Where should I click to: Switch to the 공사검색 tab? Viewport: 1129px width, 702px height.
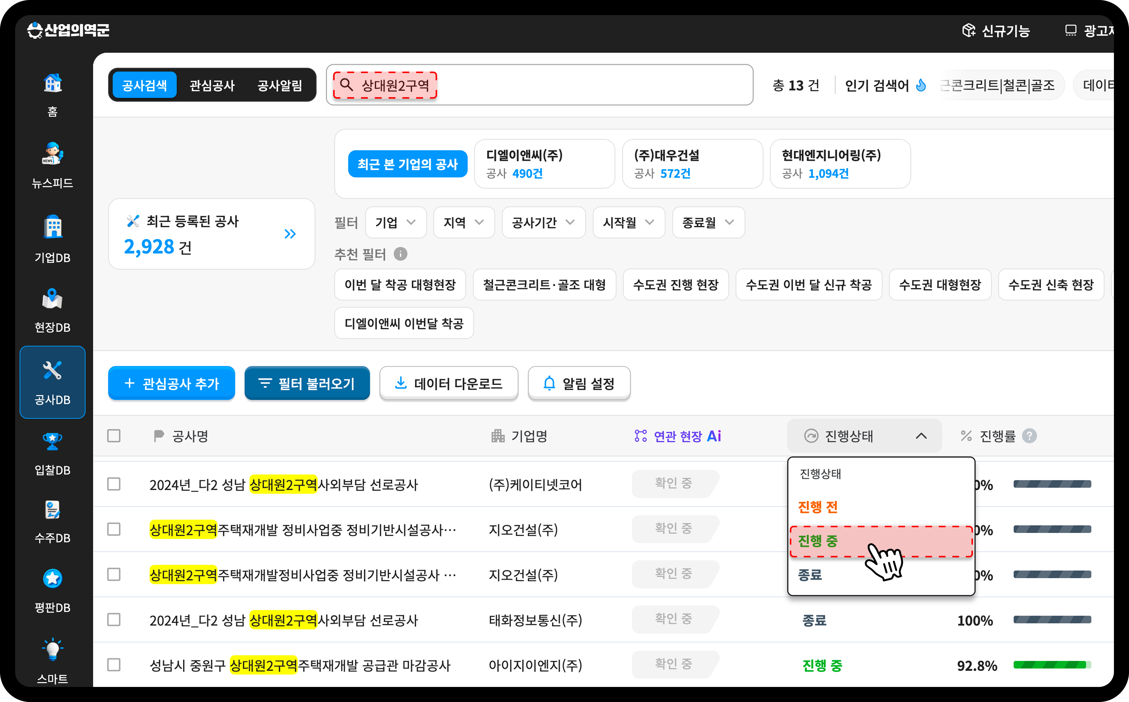click(x=144, y=85)
